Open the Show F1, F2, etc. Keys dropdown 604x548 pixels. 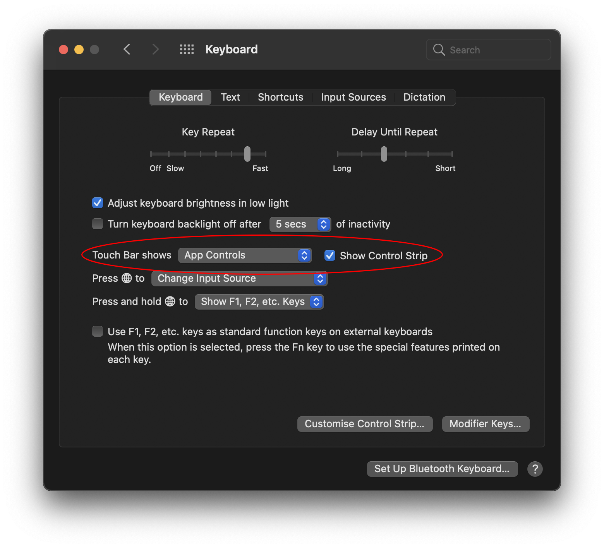click(259, 302)
